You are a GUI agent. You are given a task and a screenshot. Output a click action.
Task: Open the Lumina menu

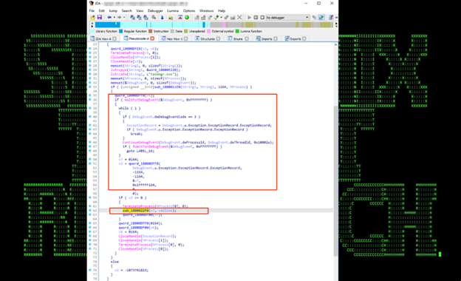(x=173, y=10)
